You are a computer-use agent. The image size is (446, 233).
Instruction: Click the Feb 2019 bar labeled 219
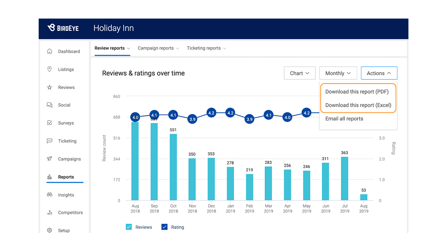[x=249, y=187]
